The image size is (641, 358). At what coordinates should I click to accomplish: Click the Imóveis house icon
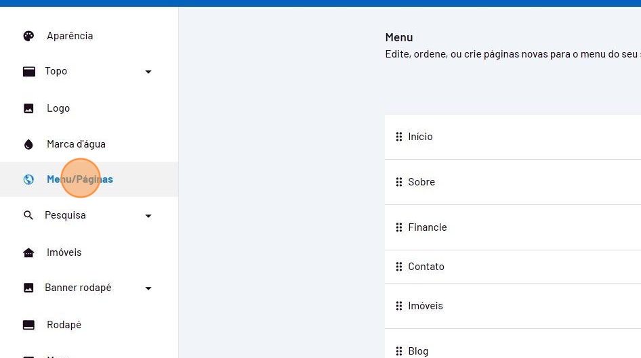[x=28, y=252]
